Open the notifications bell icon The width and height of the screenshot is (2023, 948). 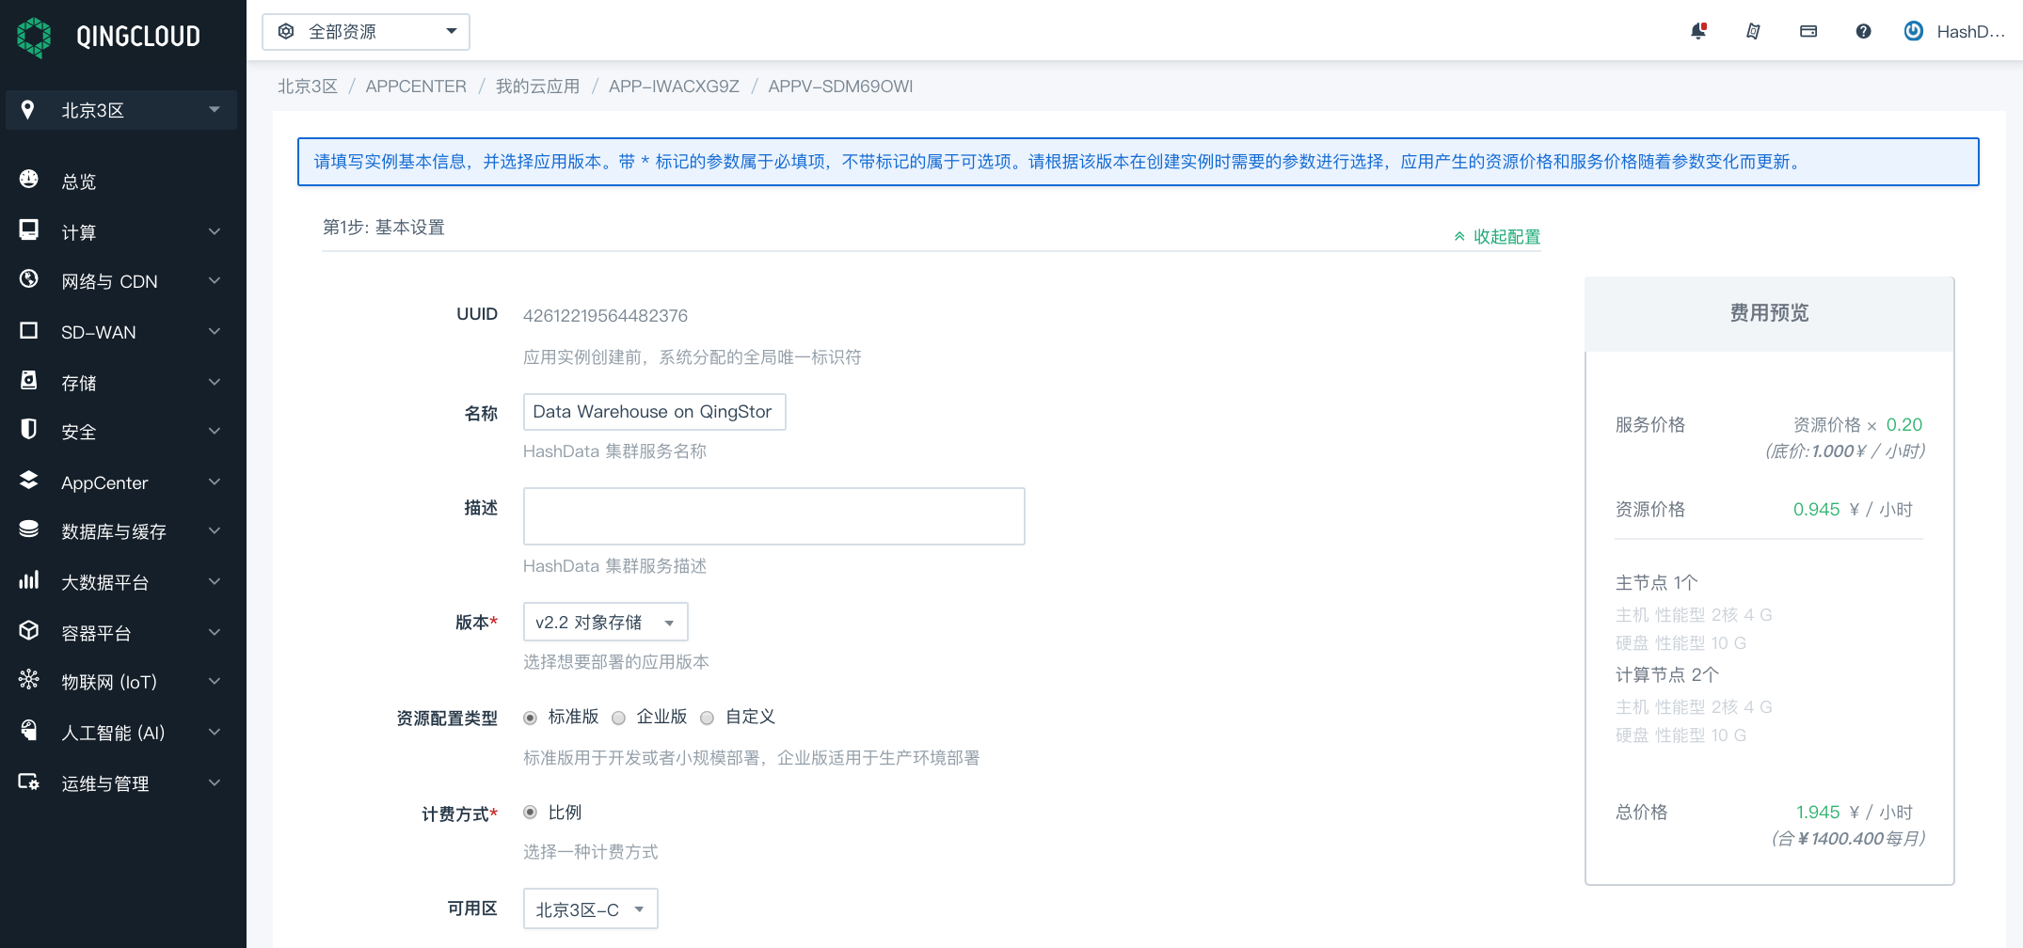tap(1698, 31)
